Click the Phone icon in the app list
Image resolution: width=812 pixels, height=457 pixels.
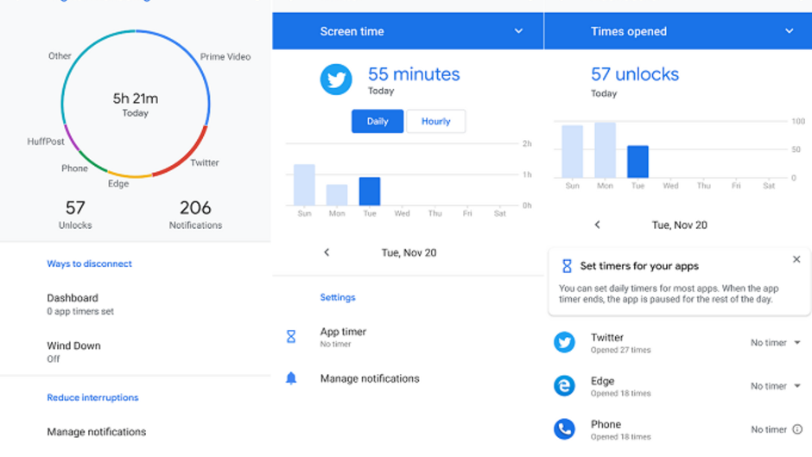pyautogui.click(x=564, y=429)
